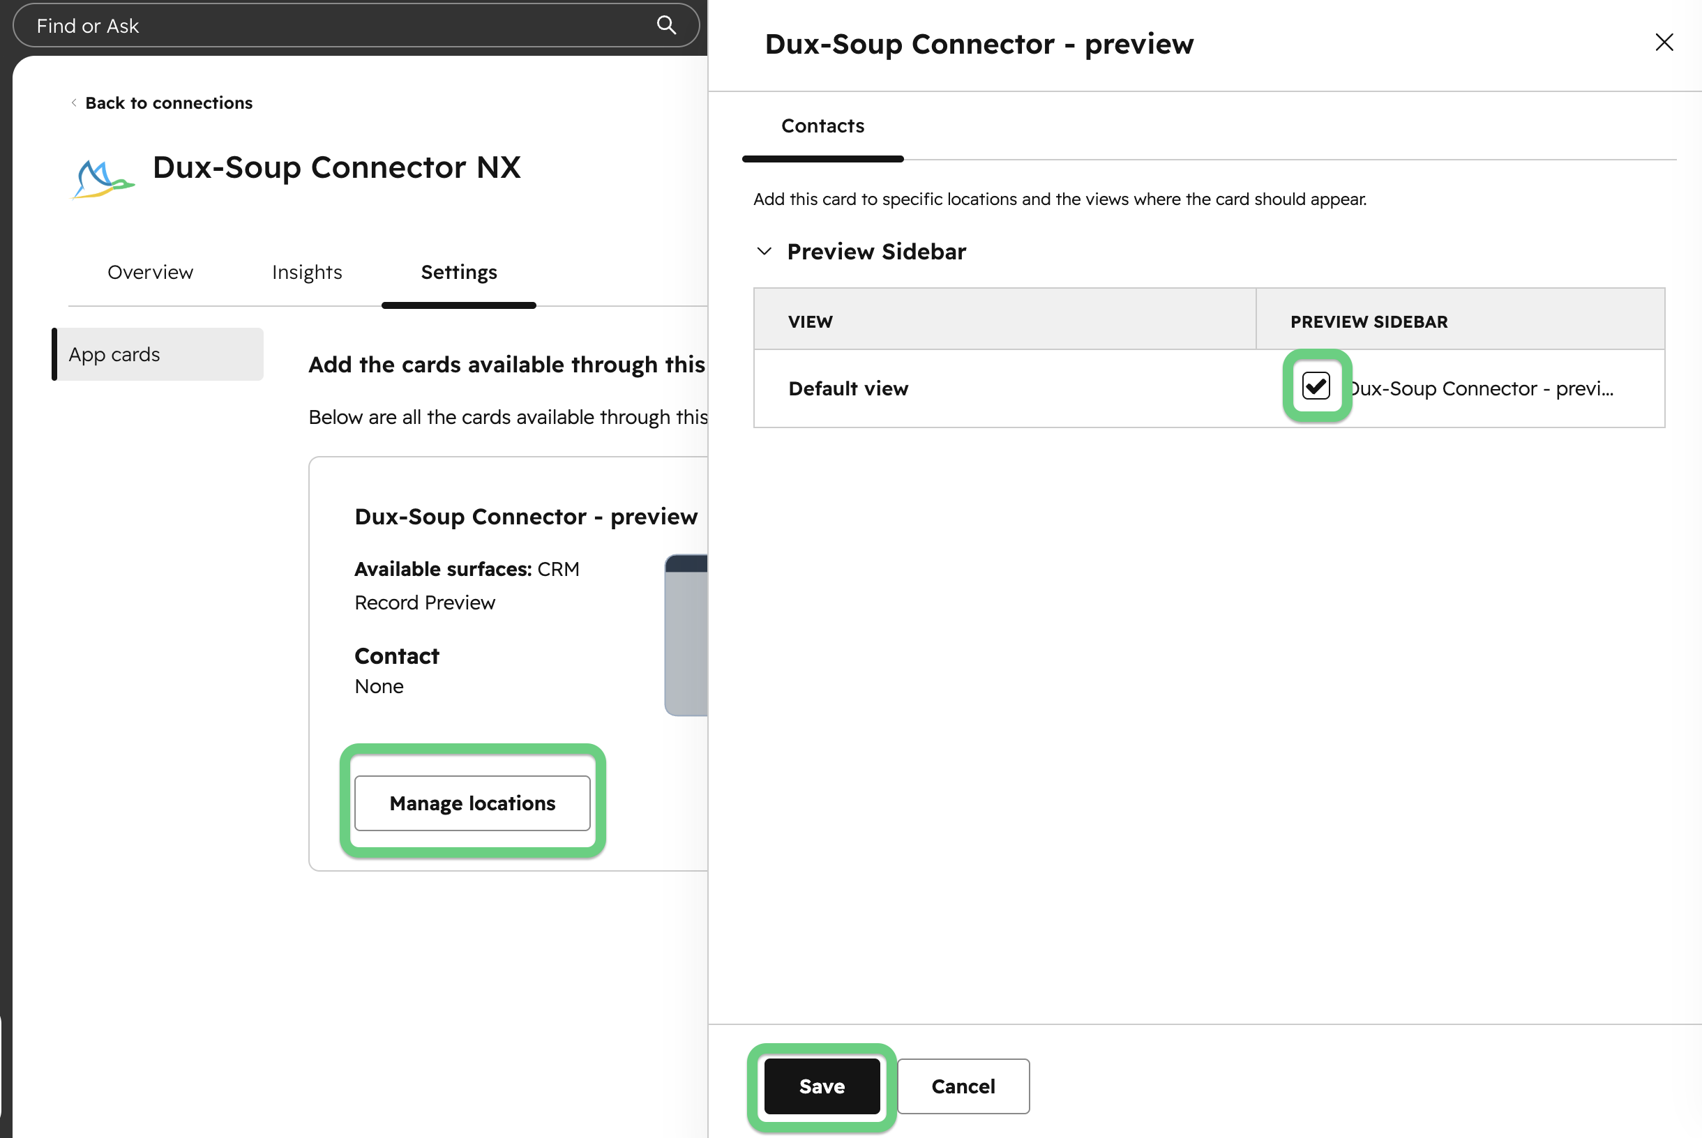Screen dimensions: 1702x1138
Task: Switch to the Insights tab
Action: (307, 272)
